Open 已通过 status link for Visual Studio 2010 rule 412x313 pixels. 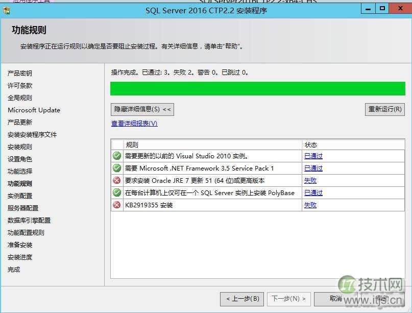[x=313, y=156]
